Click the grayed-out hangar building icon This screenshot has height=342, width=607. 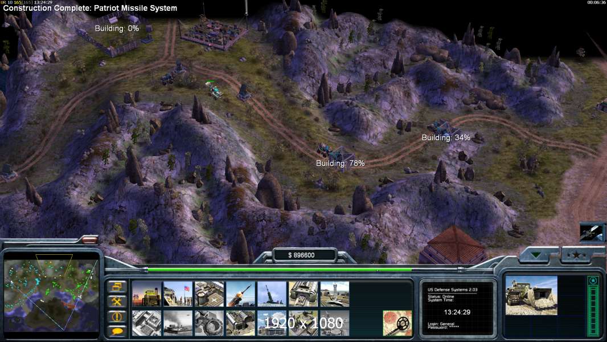coord(240,323)
